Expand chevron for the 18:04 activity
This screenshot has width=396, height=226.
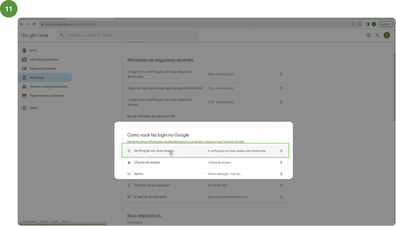(x=281, y=74)
